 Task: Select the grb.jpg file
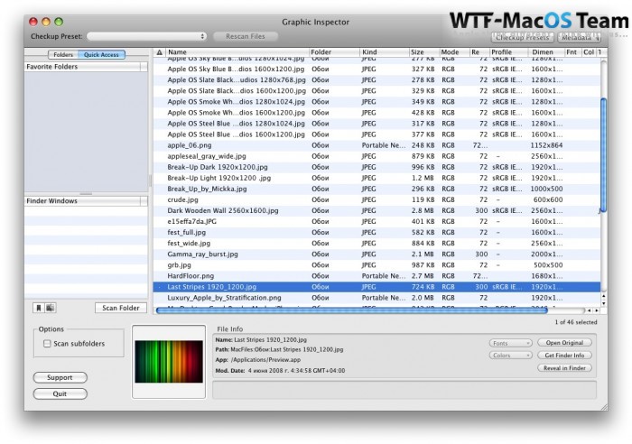(x=376, y=265)
